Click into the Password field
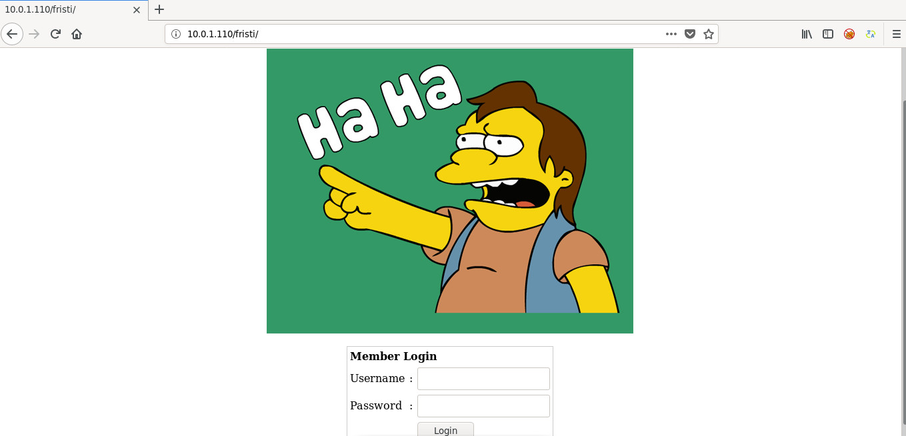 pos(483,406)
